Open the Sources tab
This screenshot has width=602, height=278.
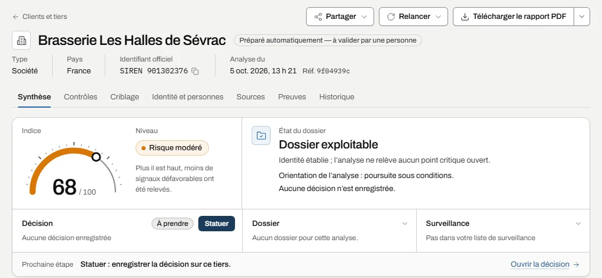point(250,97)
